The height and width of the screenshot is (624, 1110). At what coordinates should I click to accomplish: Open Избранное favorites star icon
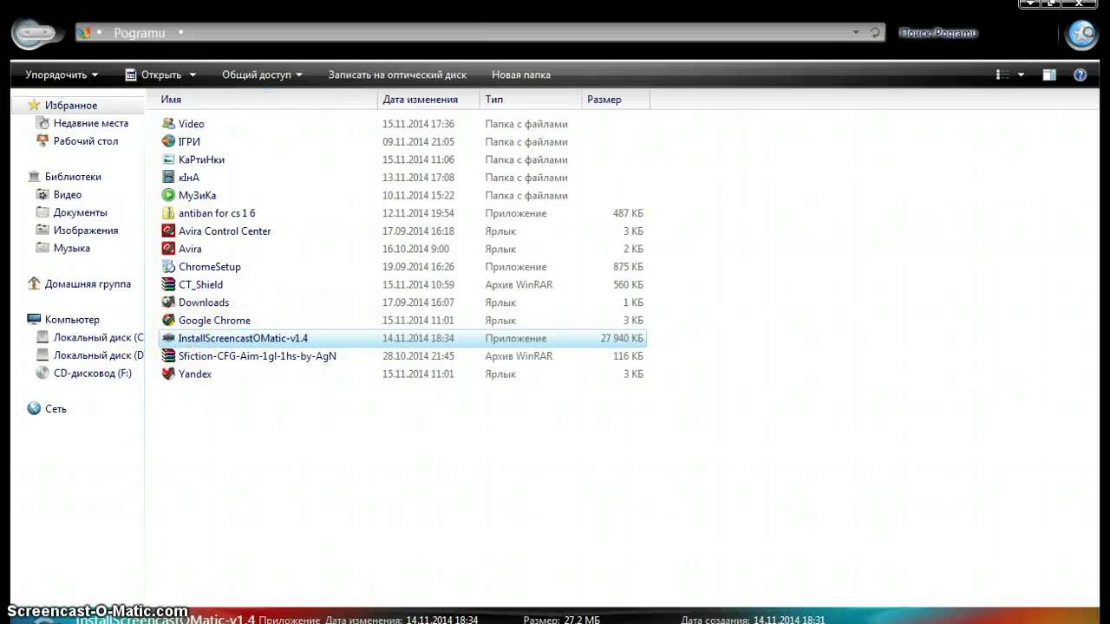(x=34, y=105)
